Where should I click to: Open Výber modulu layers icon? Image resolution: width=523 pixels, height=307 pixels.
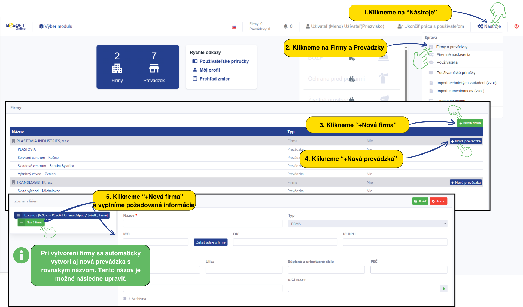(41, 26)
